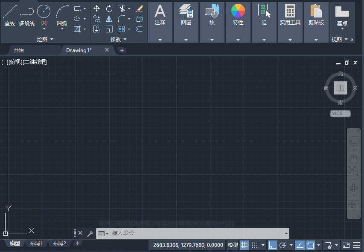Image resolution: width=364 pixels, height=252 pixels.
Task: Open the trim tool dropdown arrow
Action: [129, 9]
